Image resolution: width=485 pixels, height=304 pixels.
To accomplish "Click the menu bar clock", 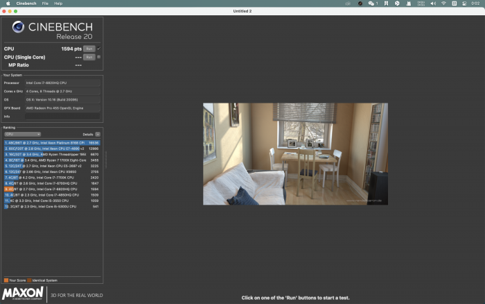I will 475,3.
